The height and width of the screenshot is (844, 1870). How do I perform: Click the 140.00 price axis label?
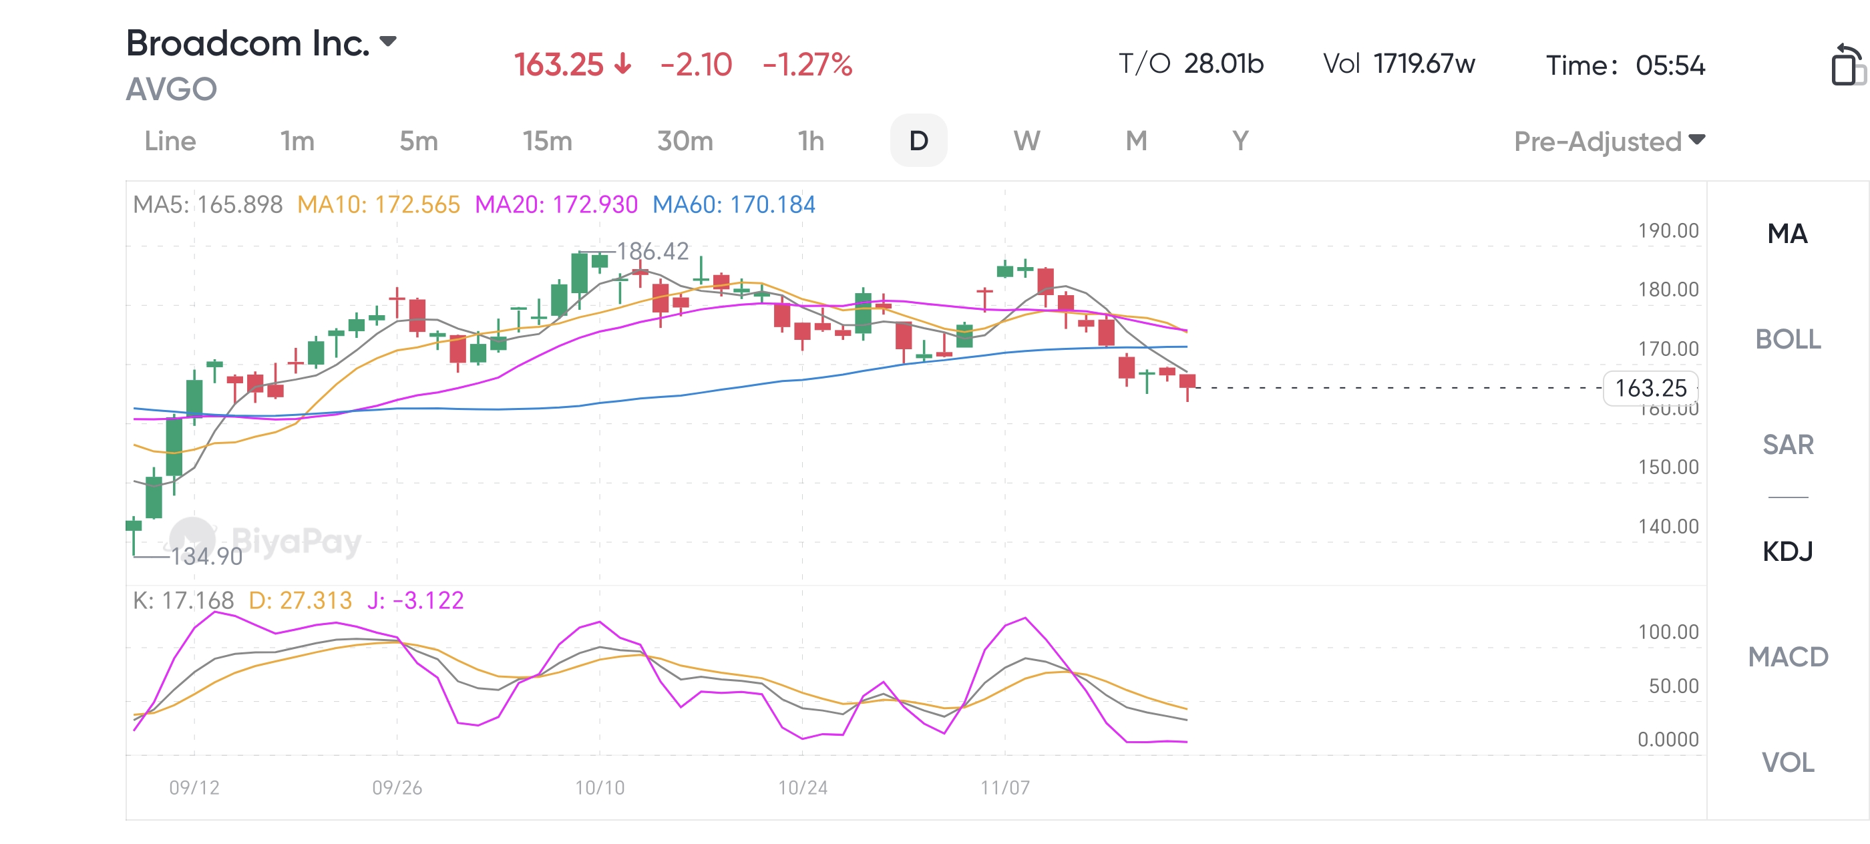point(1668,526)
